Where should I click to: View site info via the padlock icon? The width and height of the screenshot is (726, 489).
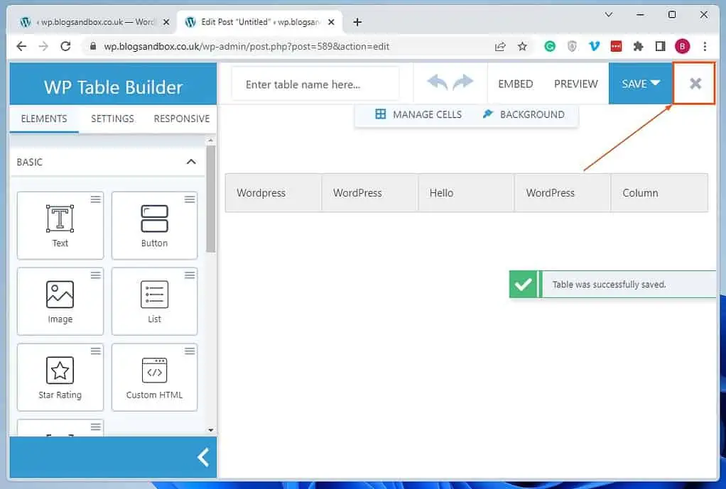coord(93,46)
